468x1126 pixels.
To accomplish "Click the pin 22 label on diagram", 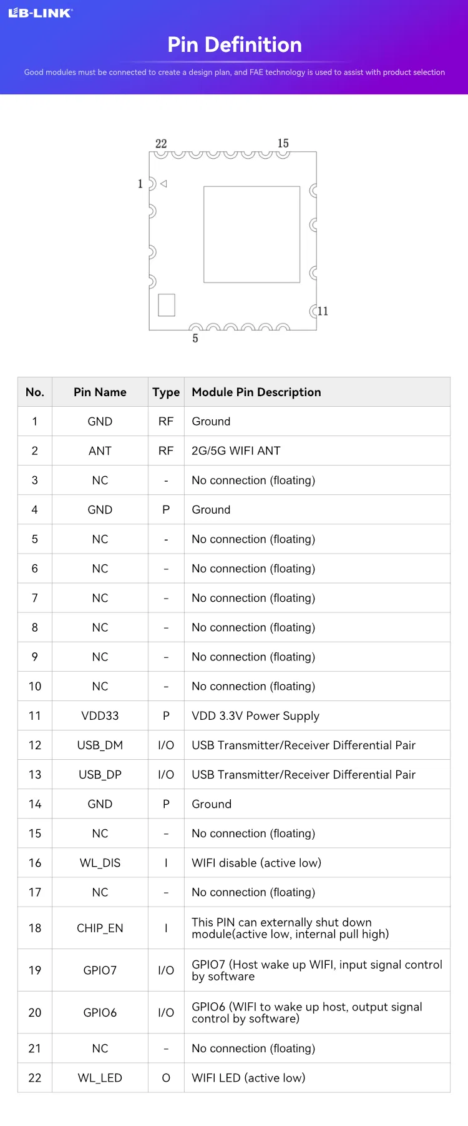I will (x=161, y=144).
